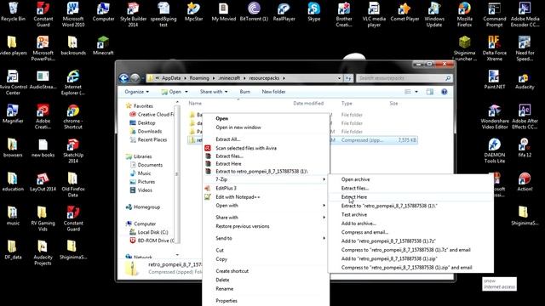This screenshot has width=545, height=306.
Task: Open the Organize dropdown in Explorer
Action: pos(136,92)
